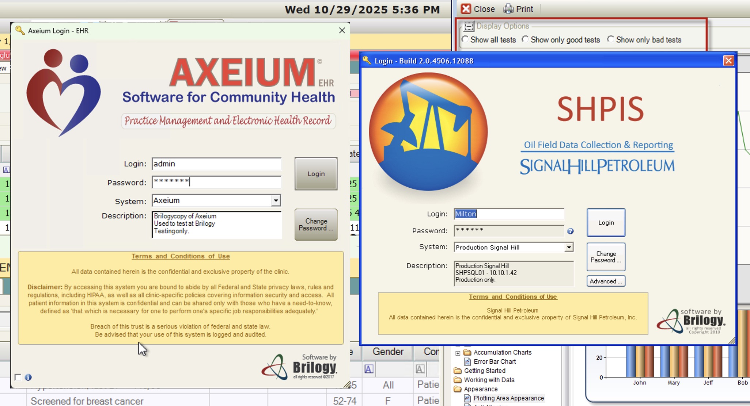Open the Advanced options in SHPIS Login

[x=606, y=281]
